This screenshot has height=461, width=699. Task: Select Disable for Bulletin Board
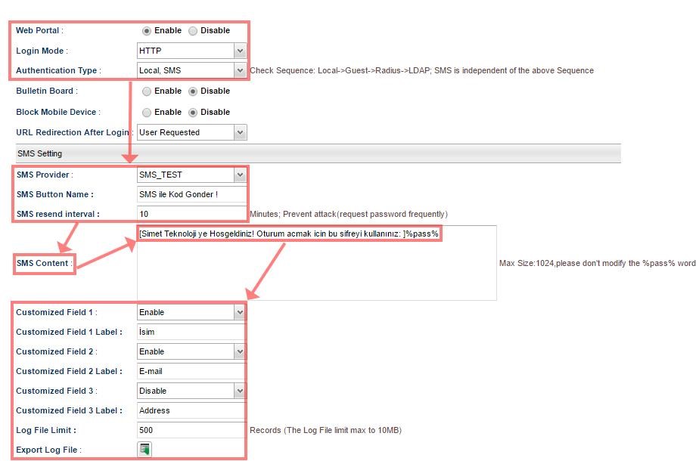(x=193, y=91)
